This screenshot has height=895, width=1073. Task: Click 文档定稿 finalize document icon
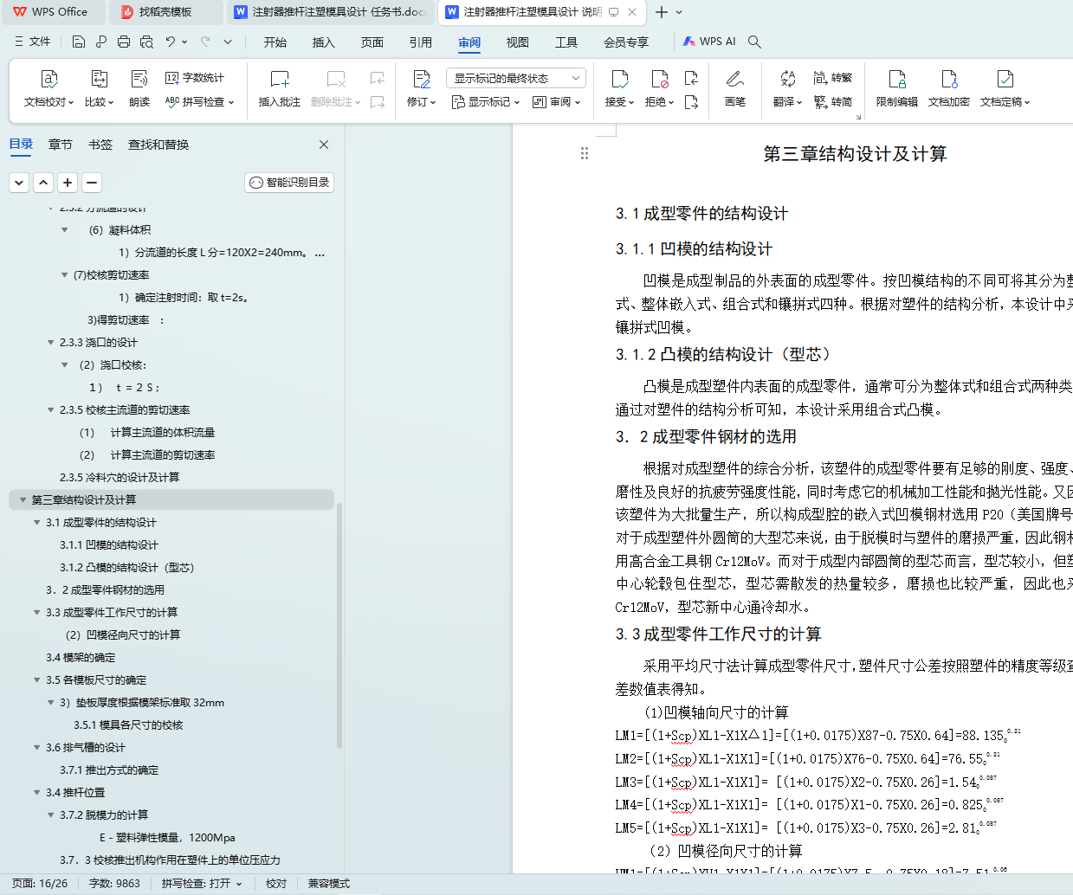click(1005, 80)
